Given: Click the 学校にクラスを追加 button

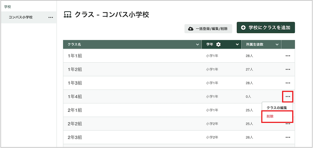Looking at the screenshot, I should (x=266, y=28).
